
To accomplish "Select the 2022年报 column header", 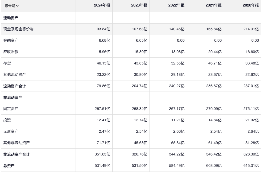I will tap(176, 5).
